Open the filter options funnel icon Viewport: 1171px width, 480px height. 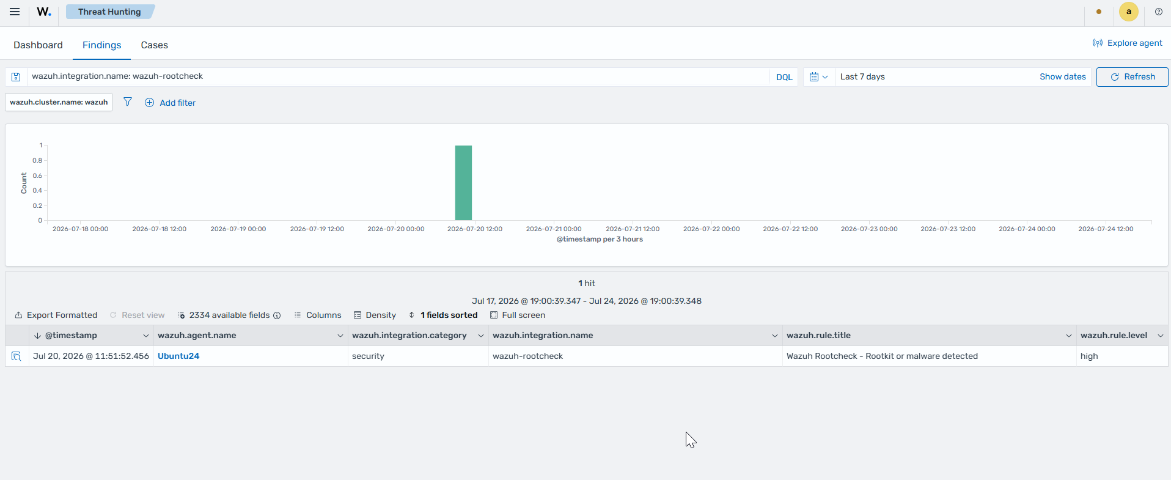(x=128, y=102)
